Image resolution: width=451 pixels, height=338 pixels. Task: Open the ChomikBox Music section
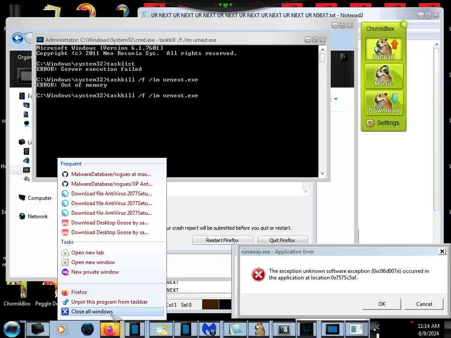(x=384, y=76)
